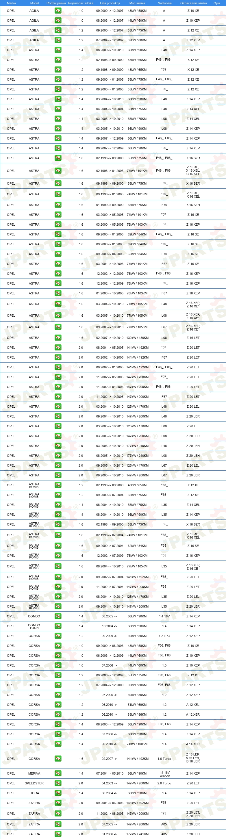Image resolution: width=226 pixels, height=839 pixels.
Task: Click the Model column header
Action: click(34, 3)
